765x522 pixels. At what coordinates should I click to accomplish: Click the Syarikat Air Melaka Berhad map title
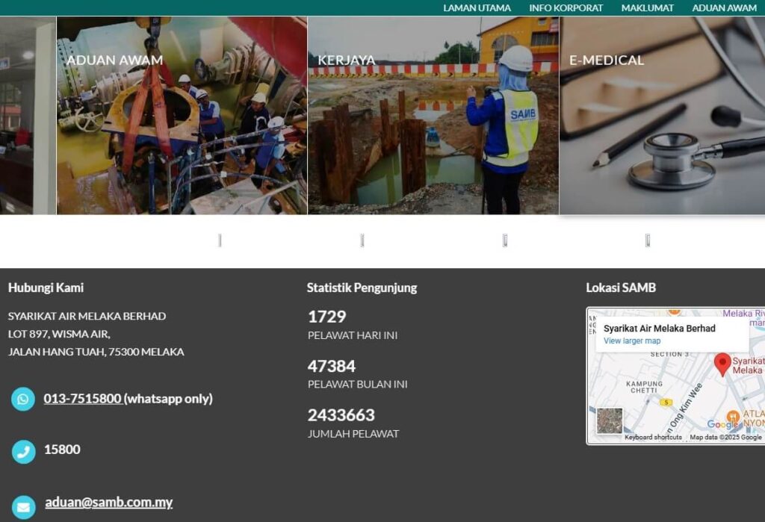click(x=659, y=329)
